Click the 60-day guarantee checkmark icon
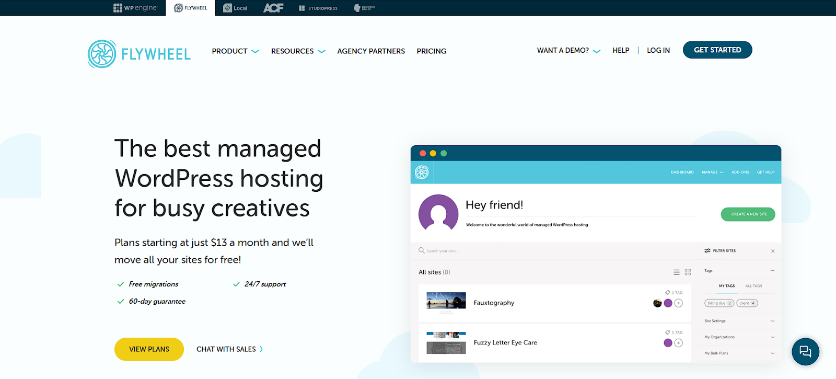 tap(121, 302)
